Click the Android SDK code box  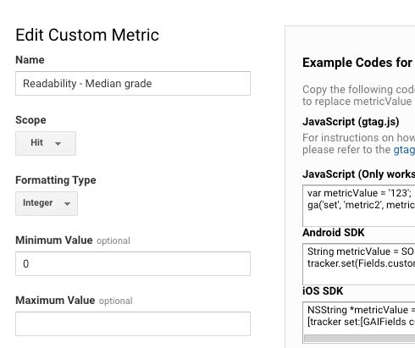[x=359, y=264]
